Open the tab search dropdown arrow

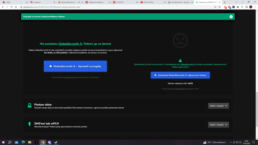[236, 2]
